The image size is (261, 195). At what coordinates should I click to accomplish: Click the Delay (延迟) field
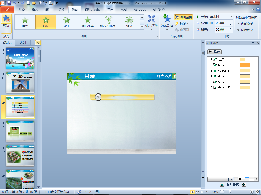(222, 30)
